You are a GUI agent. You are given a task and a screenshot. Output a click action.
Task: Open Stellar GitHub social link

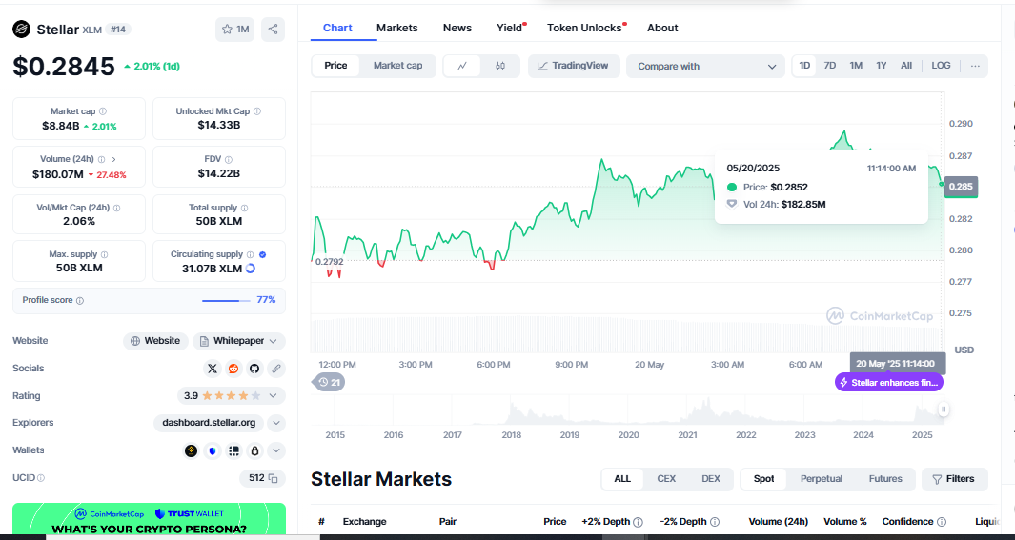point(254,369)
